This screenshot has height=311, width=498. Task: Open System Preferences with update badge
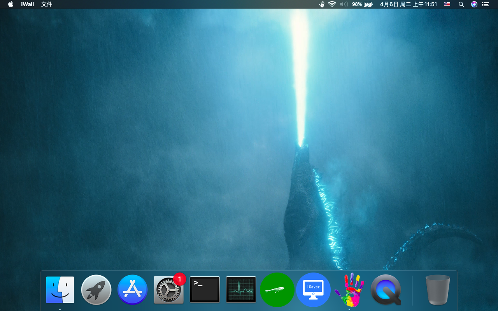point(169,290)
